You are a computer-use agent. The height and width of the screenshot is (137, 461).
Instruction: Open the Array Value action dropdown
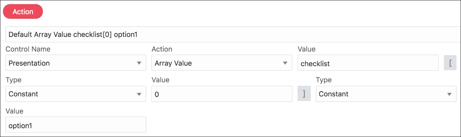[x=222, y=63]
